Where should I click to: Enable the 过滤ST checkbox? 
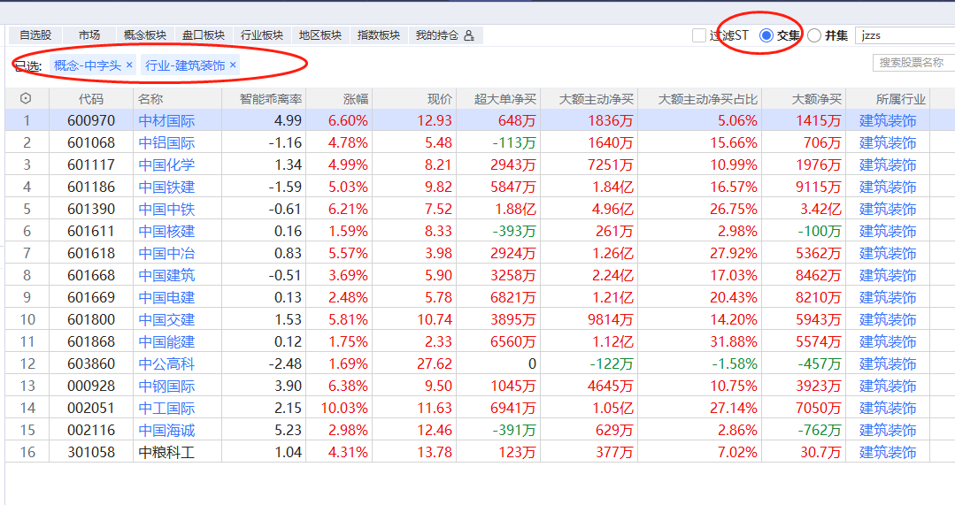[699, 35]
